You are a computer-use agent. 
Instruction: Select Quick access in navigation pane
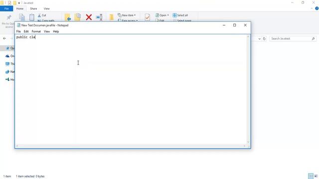click(10, 48)
